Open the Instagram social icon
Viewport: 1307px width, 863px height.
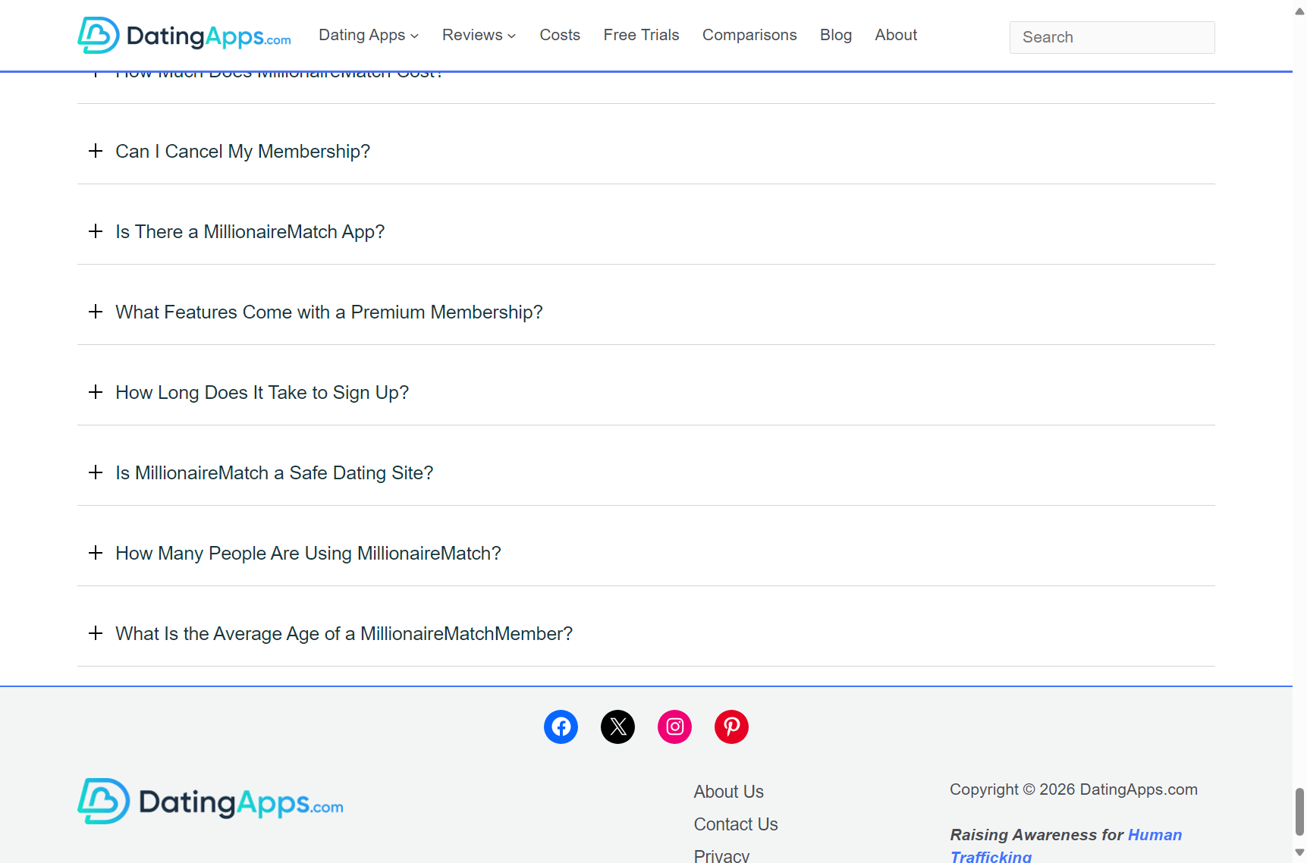[674, 726]
